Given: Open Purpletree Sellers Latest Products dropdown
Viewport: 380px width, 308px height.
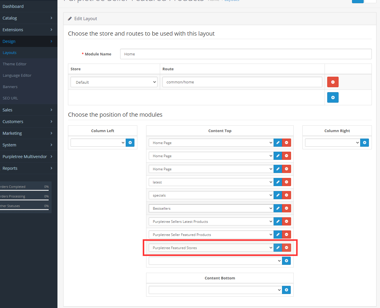Looking at the screenshot, I should 211,221.
